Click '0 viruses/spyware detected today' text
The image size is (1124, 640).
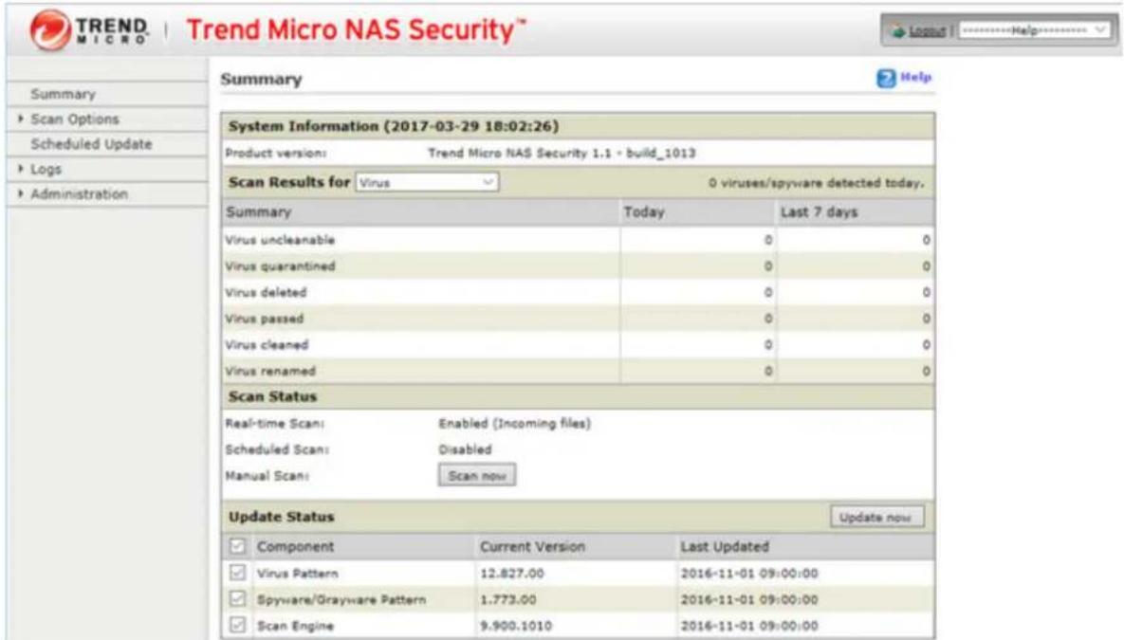pyautogui.click(x=816, y=184)
